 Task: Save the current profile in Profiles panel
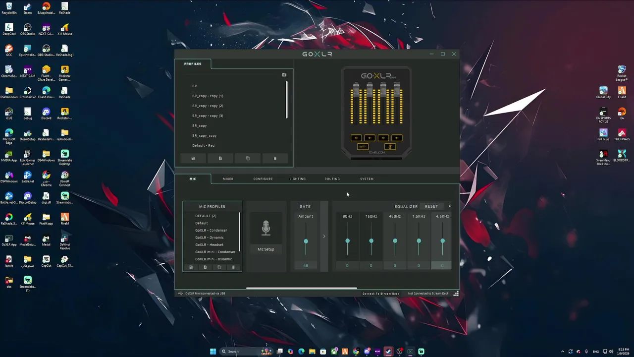(193, 158)
